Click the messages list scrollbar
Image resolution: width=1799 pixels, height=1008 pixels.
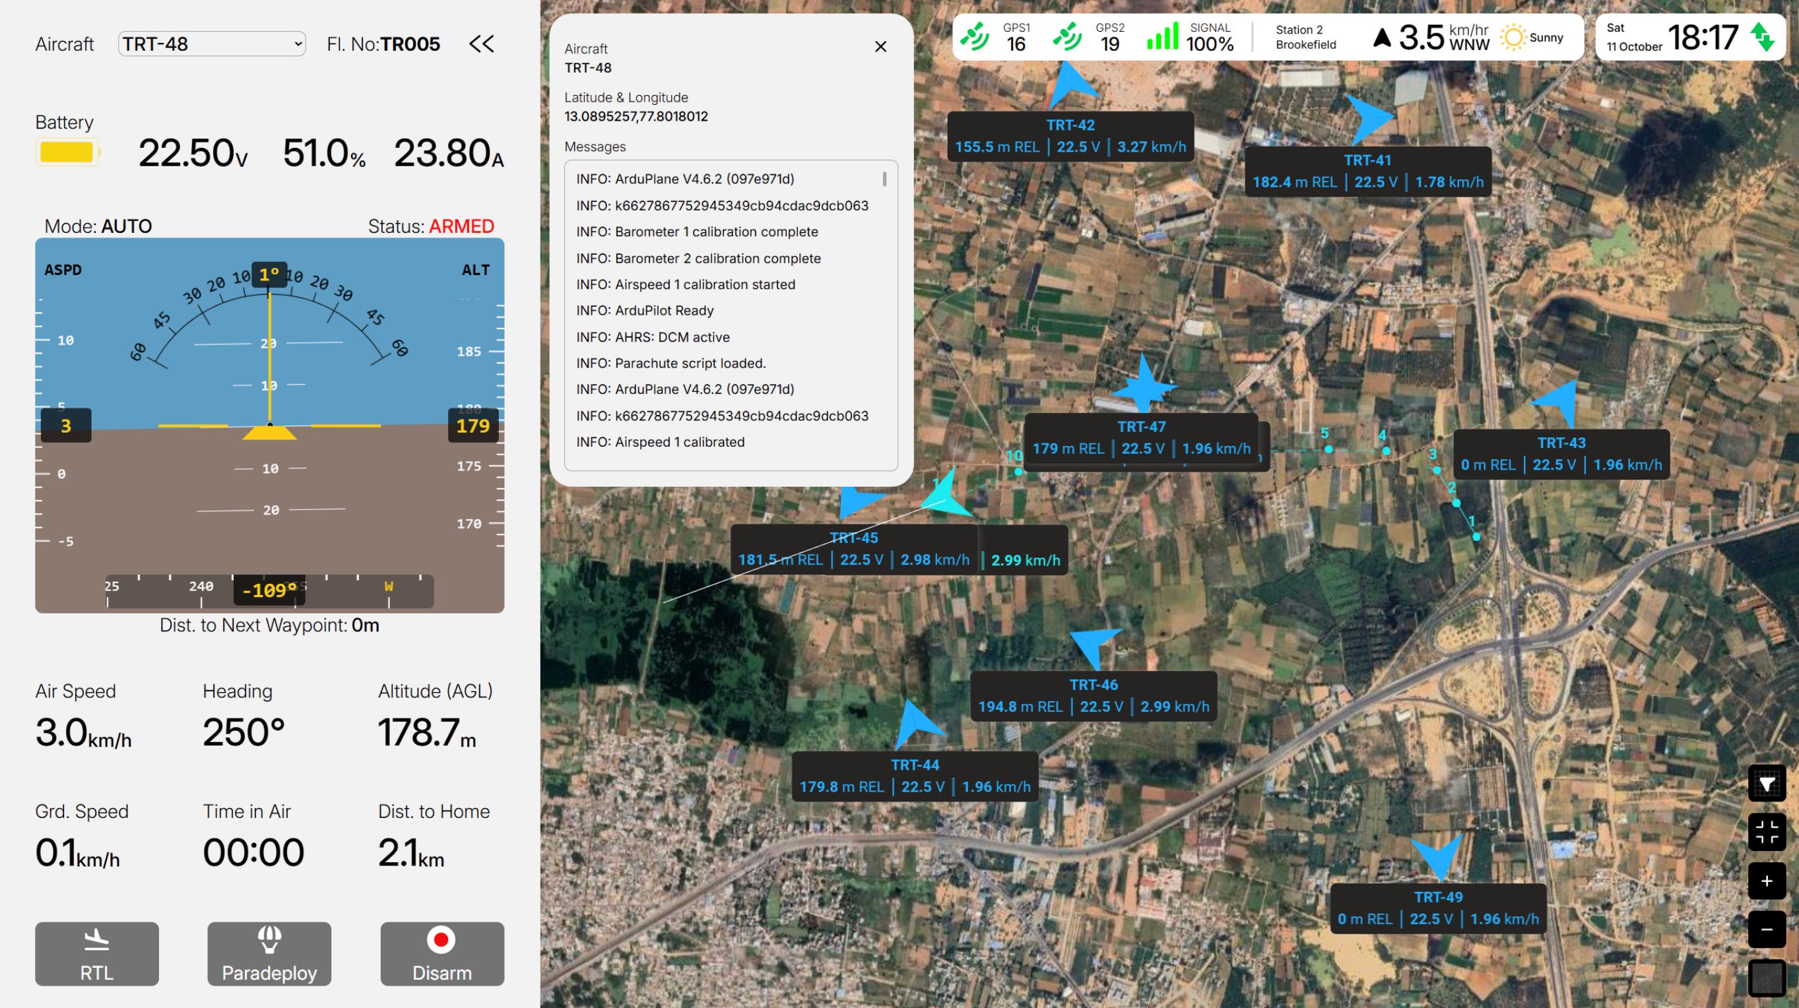pos(884,180)
